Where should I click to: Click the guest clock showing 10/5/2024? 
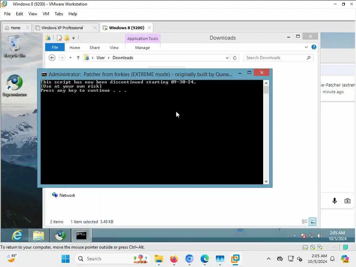[337, 236]
